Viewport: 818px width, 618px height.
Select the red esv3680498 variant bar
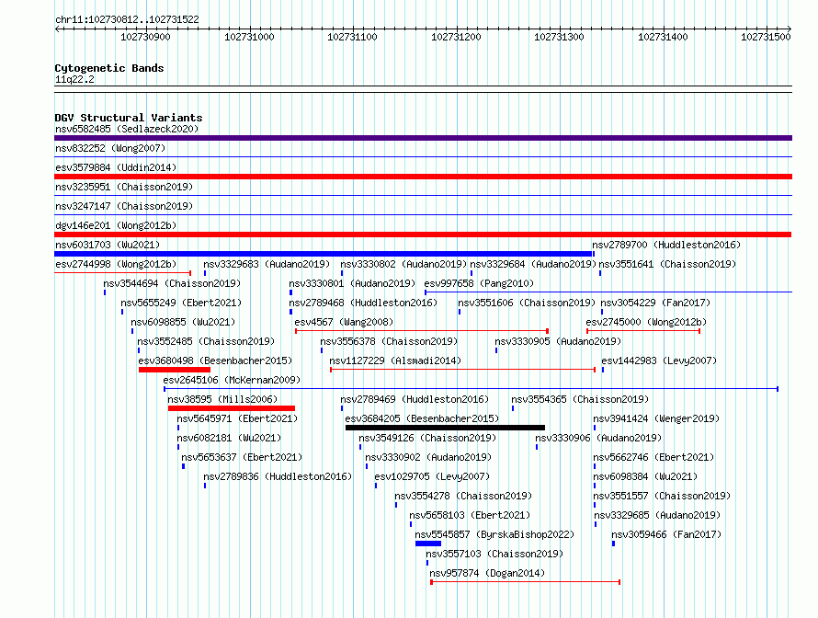tap(175, 370)
